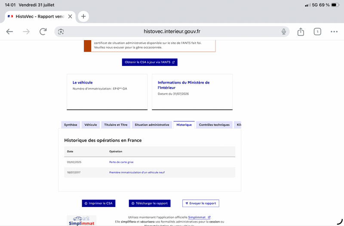Open the three-dot browser menu

(x=334, y=31)
